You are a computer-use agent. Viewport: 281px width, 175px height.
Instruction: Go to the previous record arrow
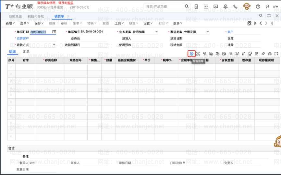click(261, 23)
